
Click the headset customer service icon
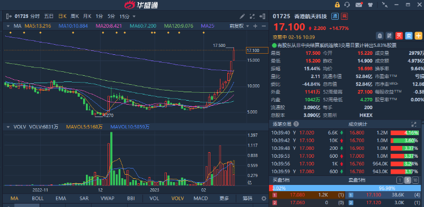point(347,5)
